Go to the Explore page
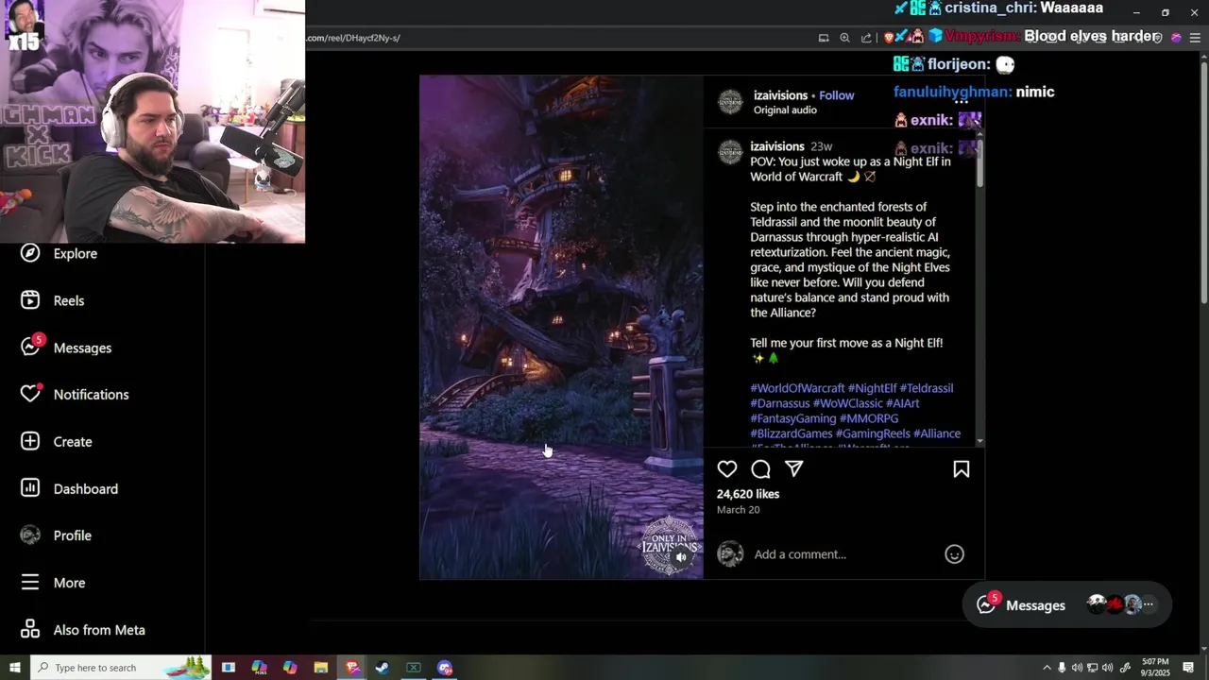The height and width of the screenshot is (680, 1209). (x=76, y=253)
